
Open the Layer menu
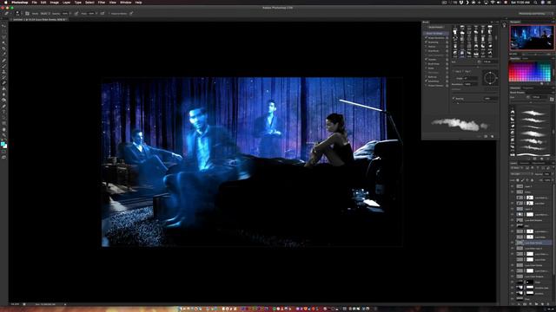[x=66, y=3]
